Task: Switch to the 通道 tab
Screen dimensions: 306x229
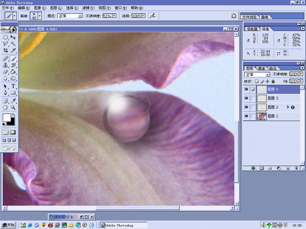Action: (x=261, y=68)
